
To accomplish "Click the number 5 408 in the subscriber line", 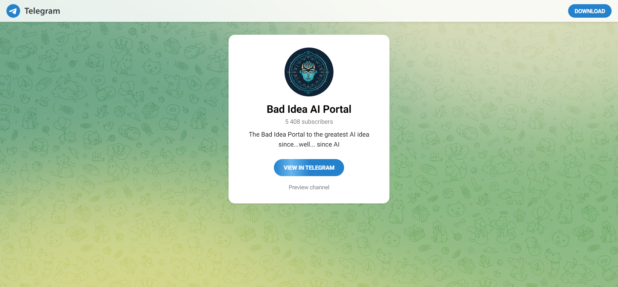I will 292,122.
